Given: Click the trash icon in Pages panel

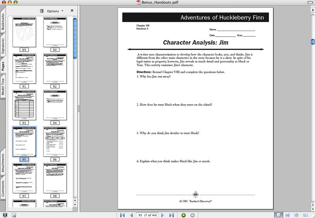Looking at the screenshot, I should pos(42,11).
